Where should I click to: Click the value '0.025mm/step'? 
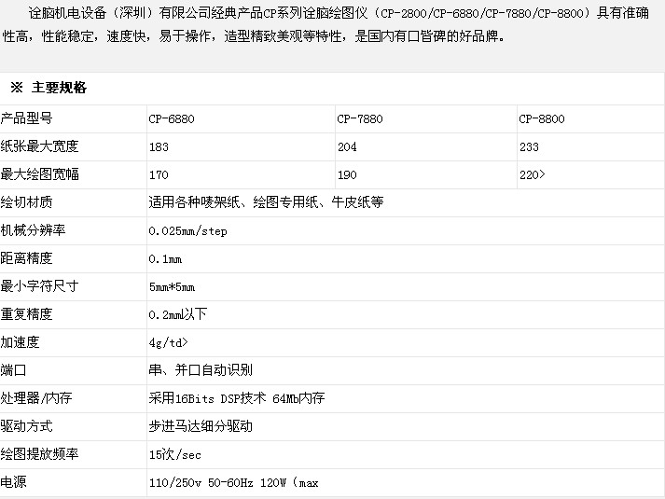(187, 231)
